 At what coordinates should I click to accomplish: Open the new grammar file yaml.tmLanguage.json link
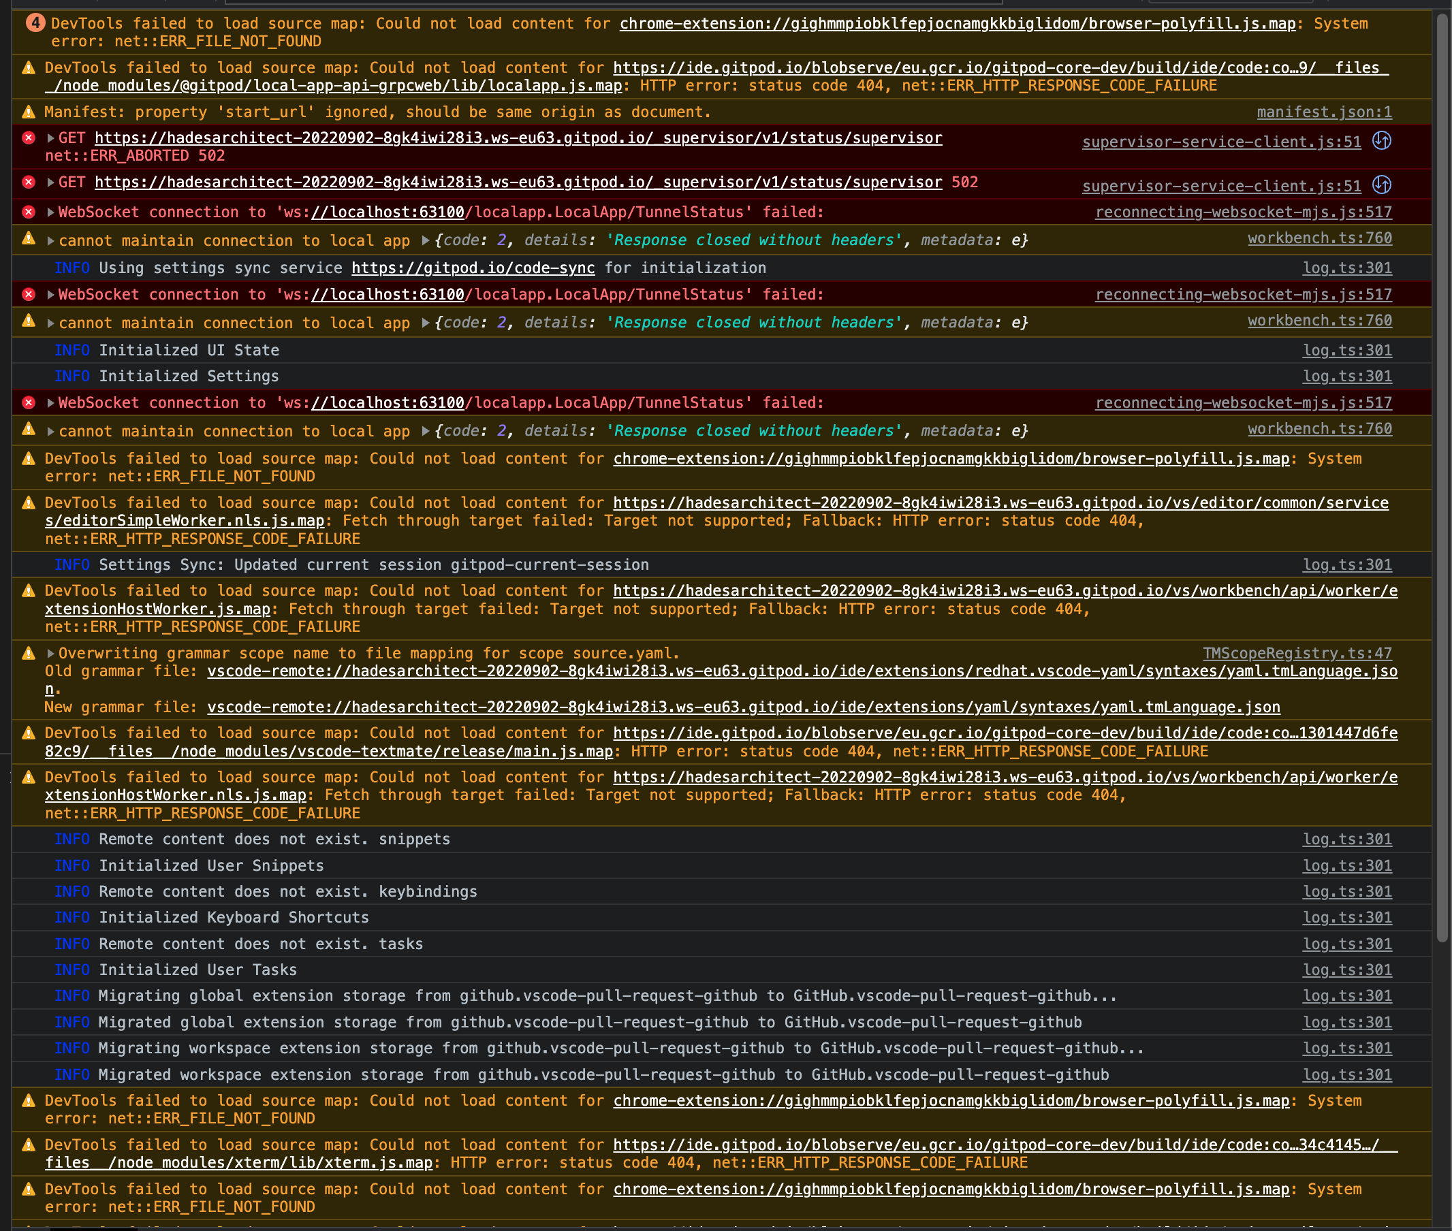point(744,707)
